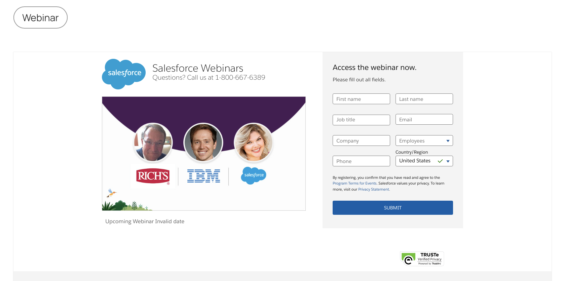Click the older man's speaker photo
The width and height of the screenshot is (561, 281).
coord(153,142)
